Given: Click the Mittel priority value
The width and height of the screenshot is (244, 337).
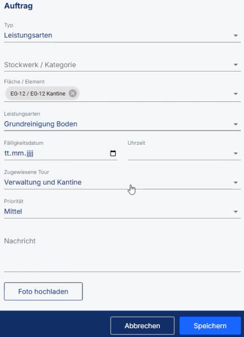Looking at the screenshot, I should tap(13, 211).
